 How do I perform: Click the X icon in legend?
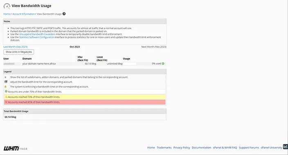(x=5, y=77)
